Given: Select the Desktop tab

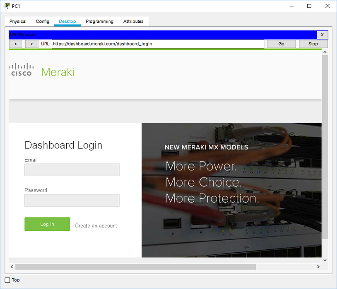Looking at the screenshot, I should point(67,21).
